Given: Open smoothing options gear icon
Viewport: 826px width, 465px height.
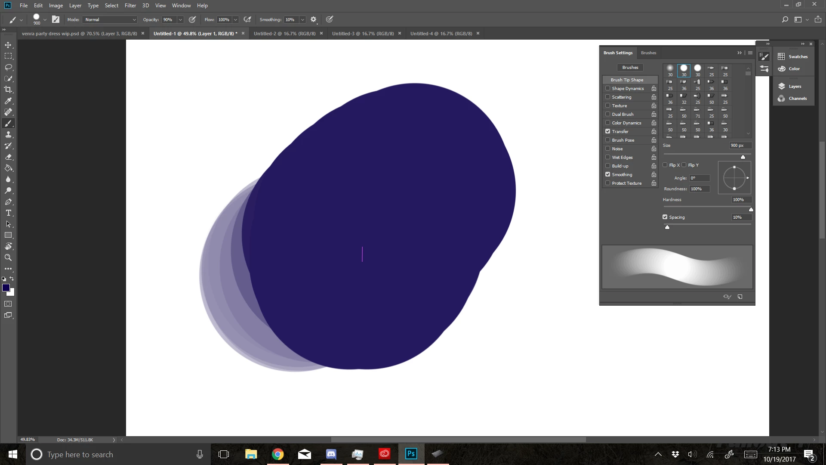Looking at the screenshot, I should pyautogui.click(x=313, y=19).
